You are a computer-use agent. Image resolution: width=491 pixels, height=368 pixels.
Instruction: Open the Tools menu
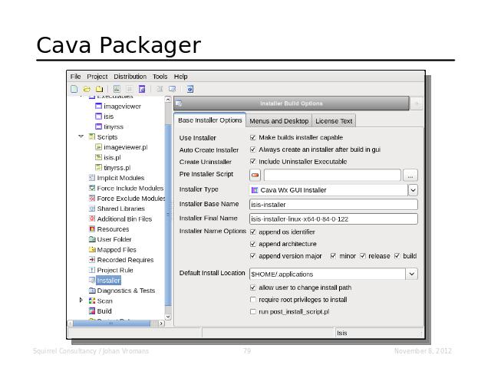160,77
